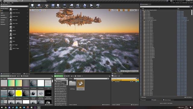Open the Settings toolbar icon
Screen dimensions: 193x109
(x=65, y=5)
